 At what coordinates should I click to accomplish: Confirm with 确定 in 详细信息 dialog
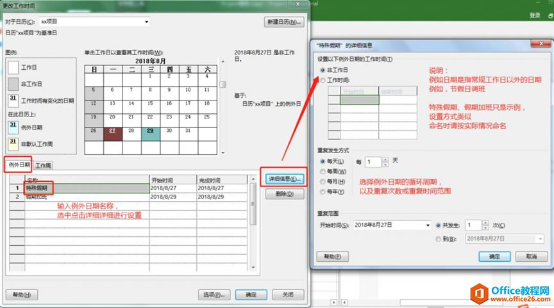pyautogui.click(x=494, y=257)
